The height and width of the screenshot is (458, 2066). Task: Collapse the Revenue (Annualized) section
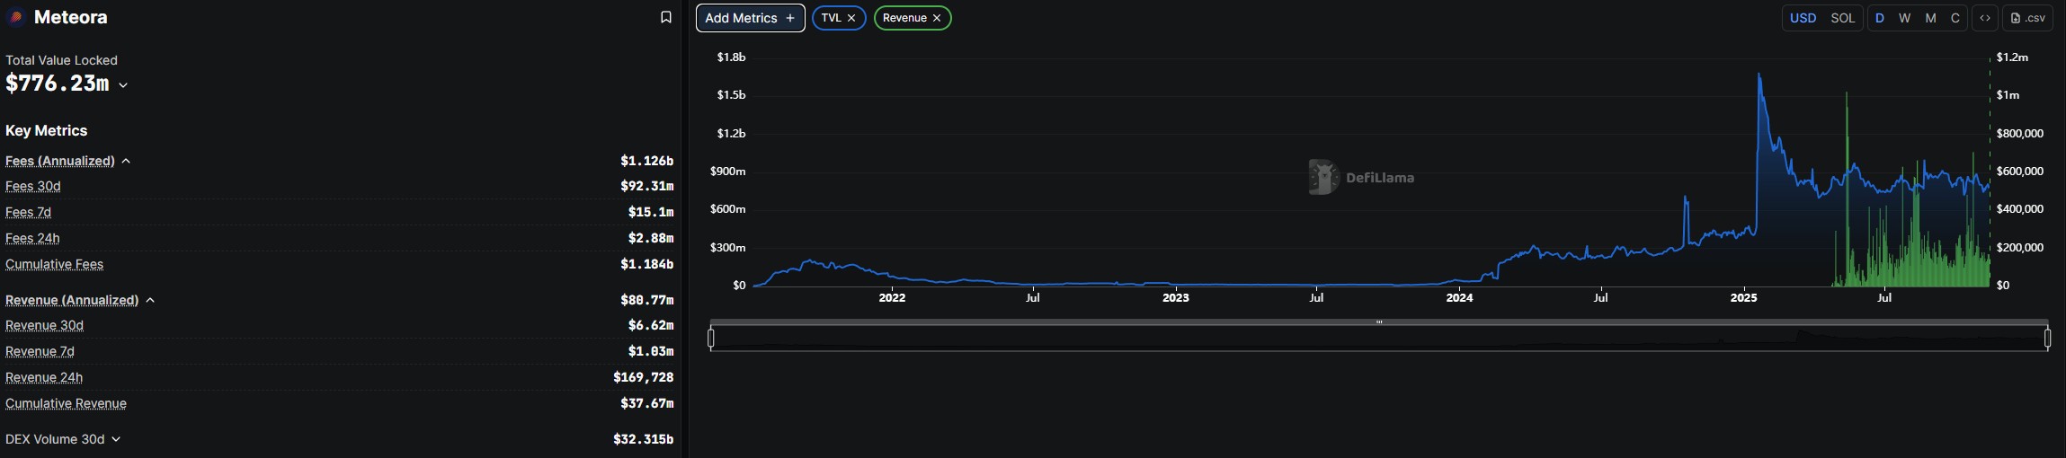tap(150, 300)
